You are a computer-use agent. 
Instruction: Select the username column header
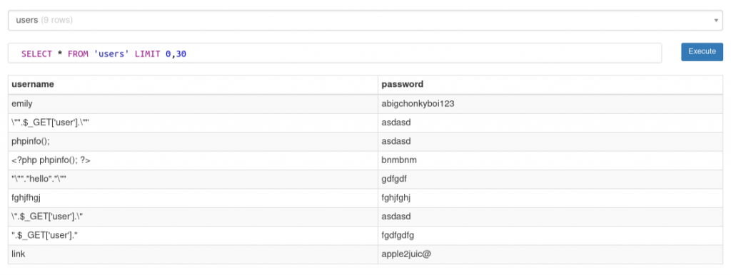tap(193, 85)
